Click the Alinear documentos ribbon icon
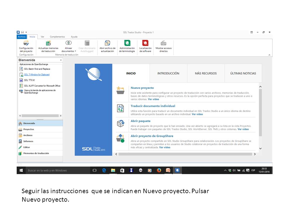 (x=68, y=43)
